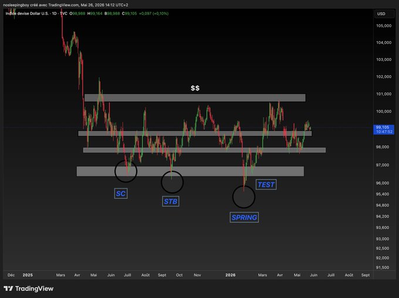The image size is (399, 298).
Task: Click the 94,800 price axis label
Action: [383, 205]
